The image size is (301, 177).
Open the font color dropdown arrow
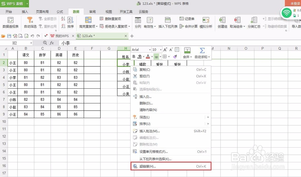(x=153, y=56)
